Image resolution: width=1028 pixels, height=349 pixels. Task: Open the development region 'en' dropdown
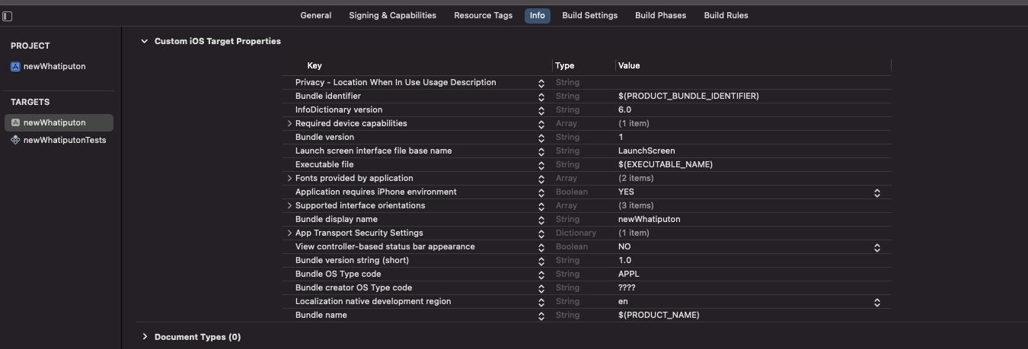click(876, 302)
